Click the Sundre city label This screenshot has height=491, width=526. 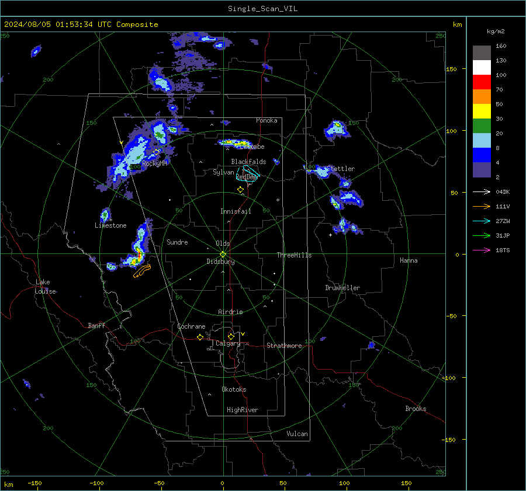[x=177, y=242]
